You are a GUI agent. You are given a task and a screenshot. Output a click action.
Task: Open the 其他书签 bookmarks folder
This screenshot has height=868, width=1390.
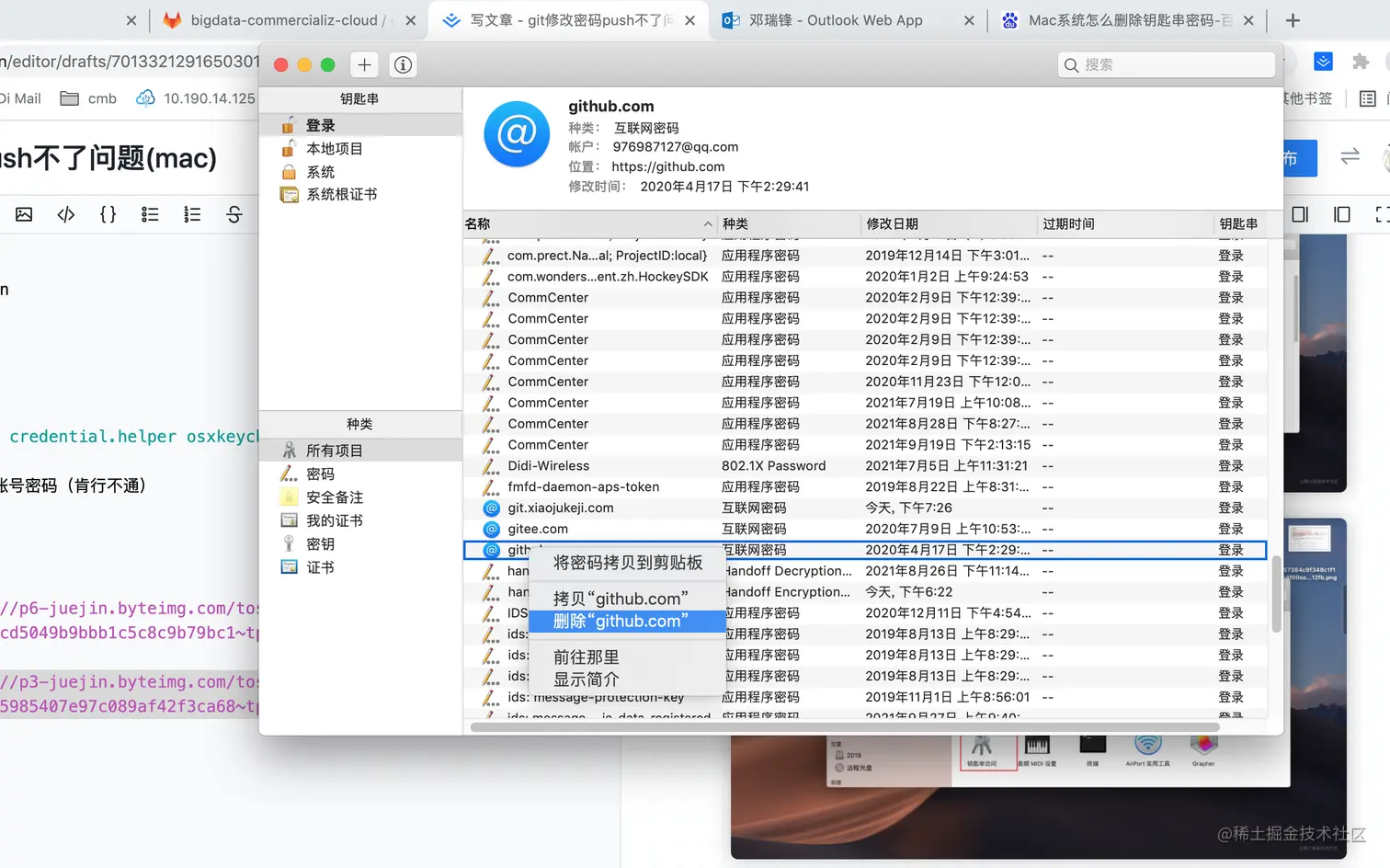coord(1306,98)
